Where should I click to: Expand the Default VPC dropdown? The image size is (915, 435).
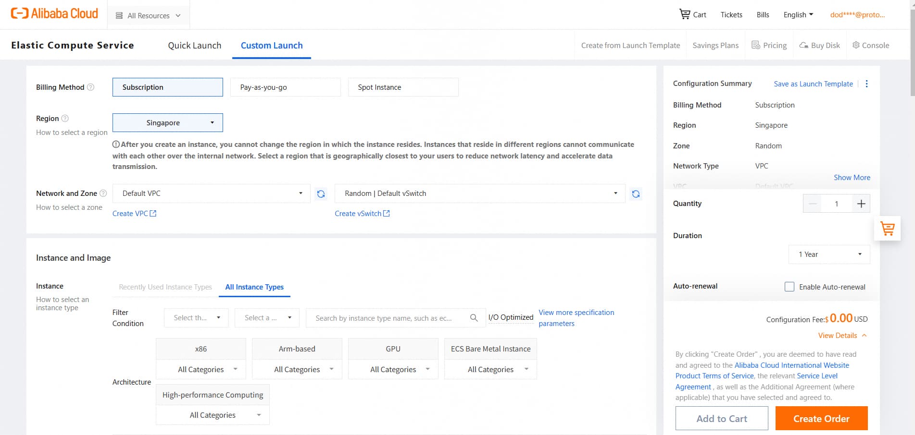point(211,193)
